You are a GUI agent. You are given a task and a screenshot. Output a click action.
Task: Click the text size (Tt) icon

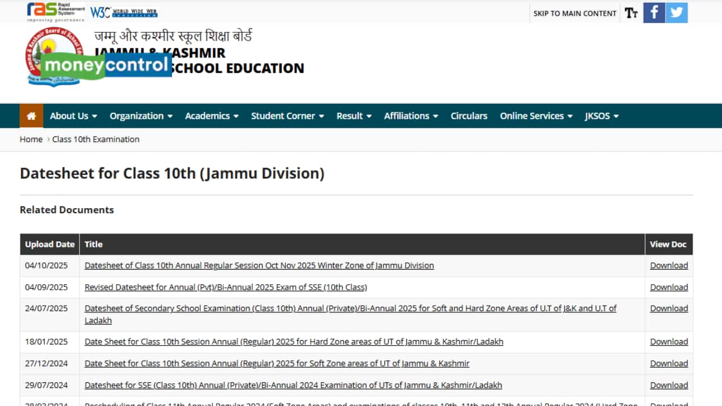(631, 12)
